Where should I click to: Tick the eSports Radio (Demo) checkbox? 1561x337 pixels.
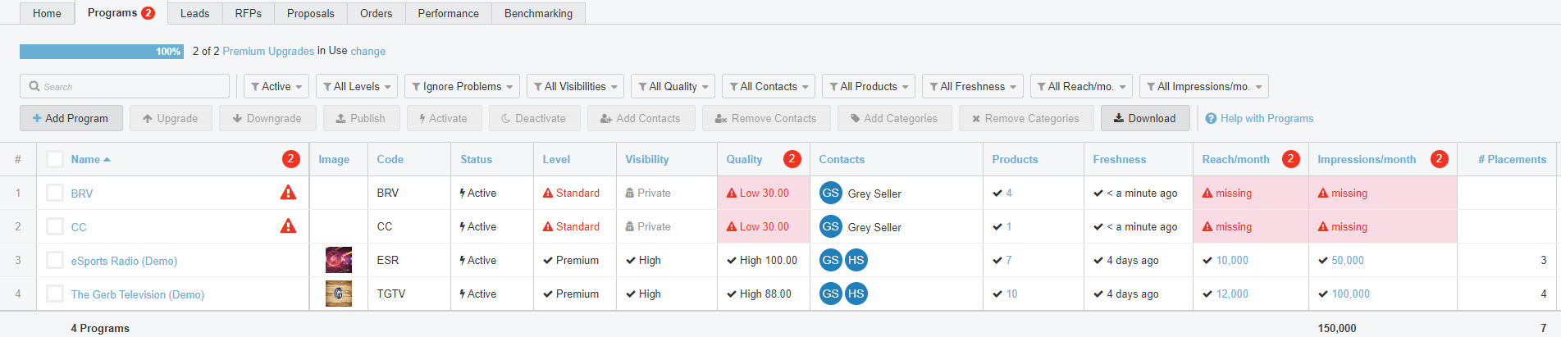pyautogui.click(x=55, y=260)
